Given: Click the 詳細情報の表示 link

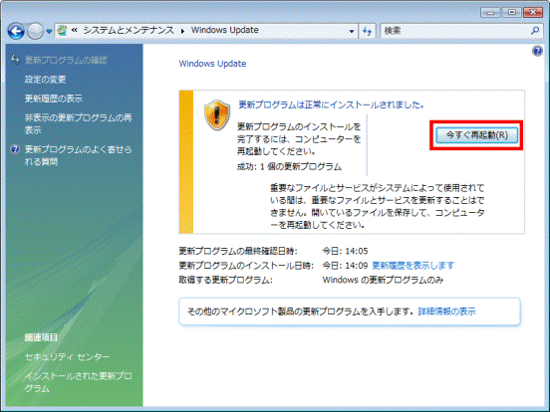Looking at the screenshot, I should click(446, 311).
